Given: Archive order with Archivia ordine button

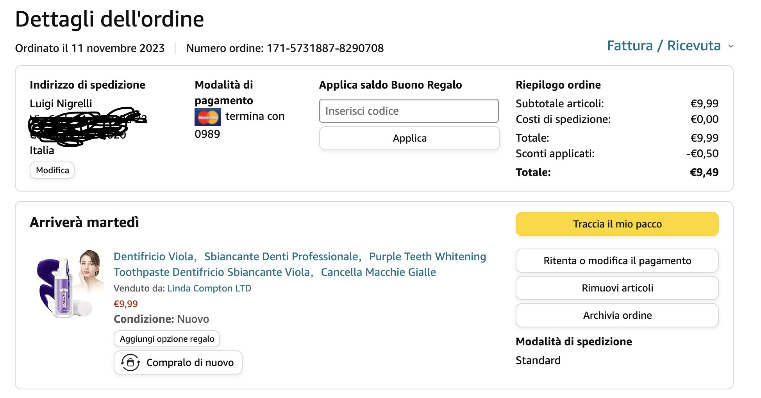Looking at the screenshot, I should [x=617, y=315].
